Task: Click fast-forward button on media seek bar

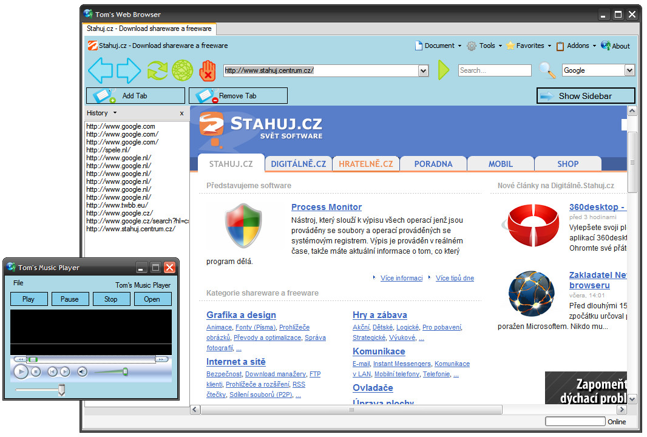Action: tap(161, 359)
